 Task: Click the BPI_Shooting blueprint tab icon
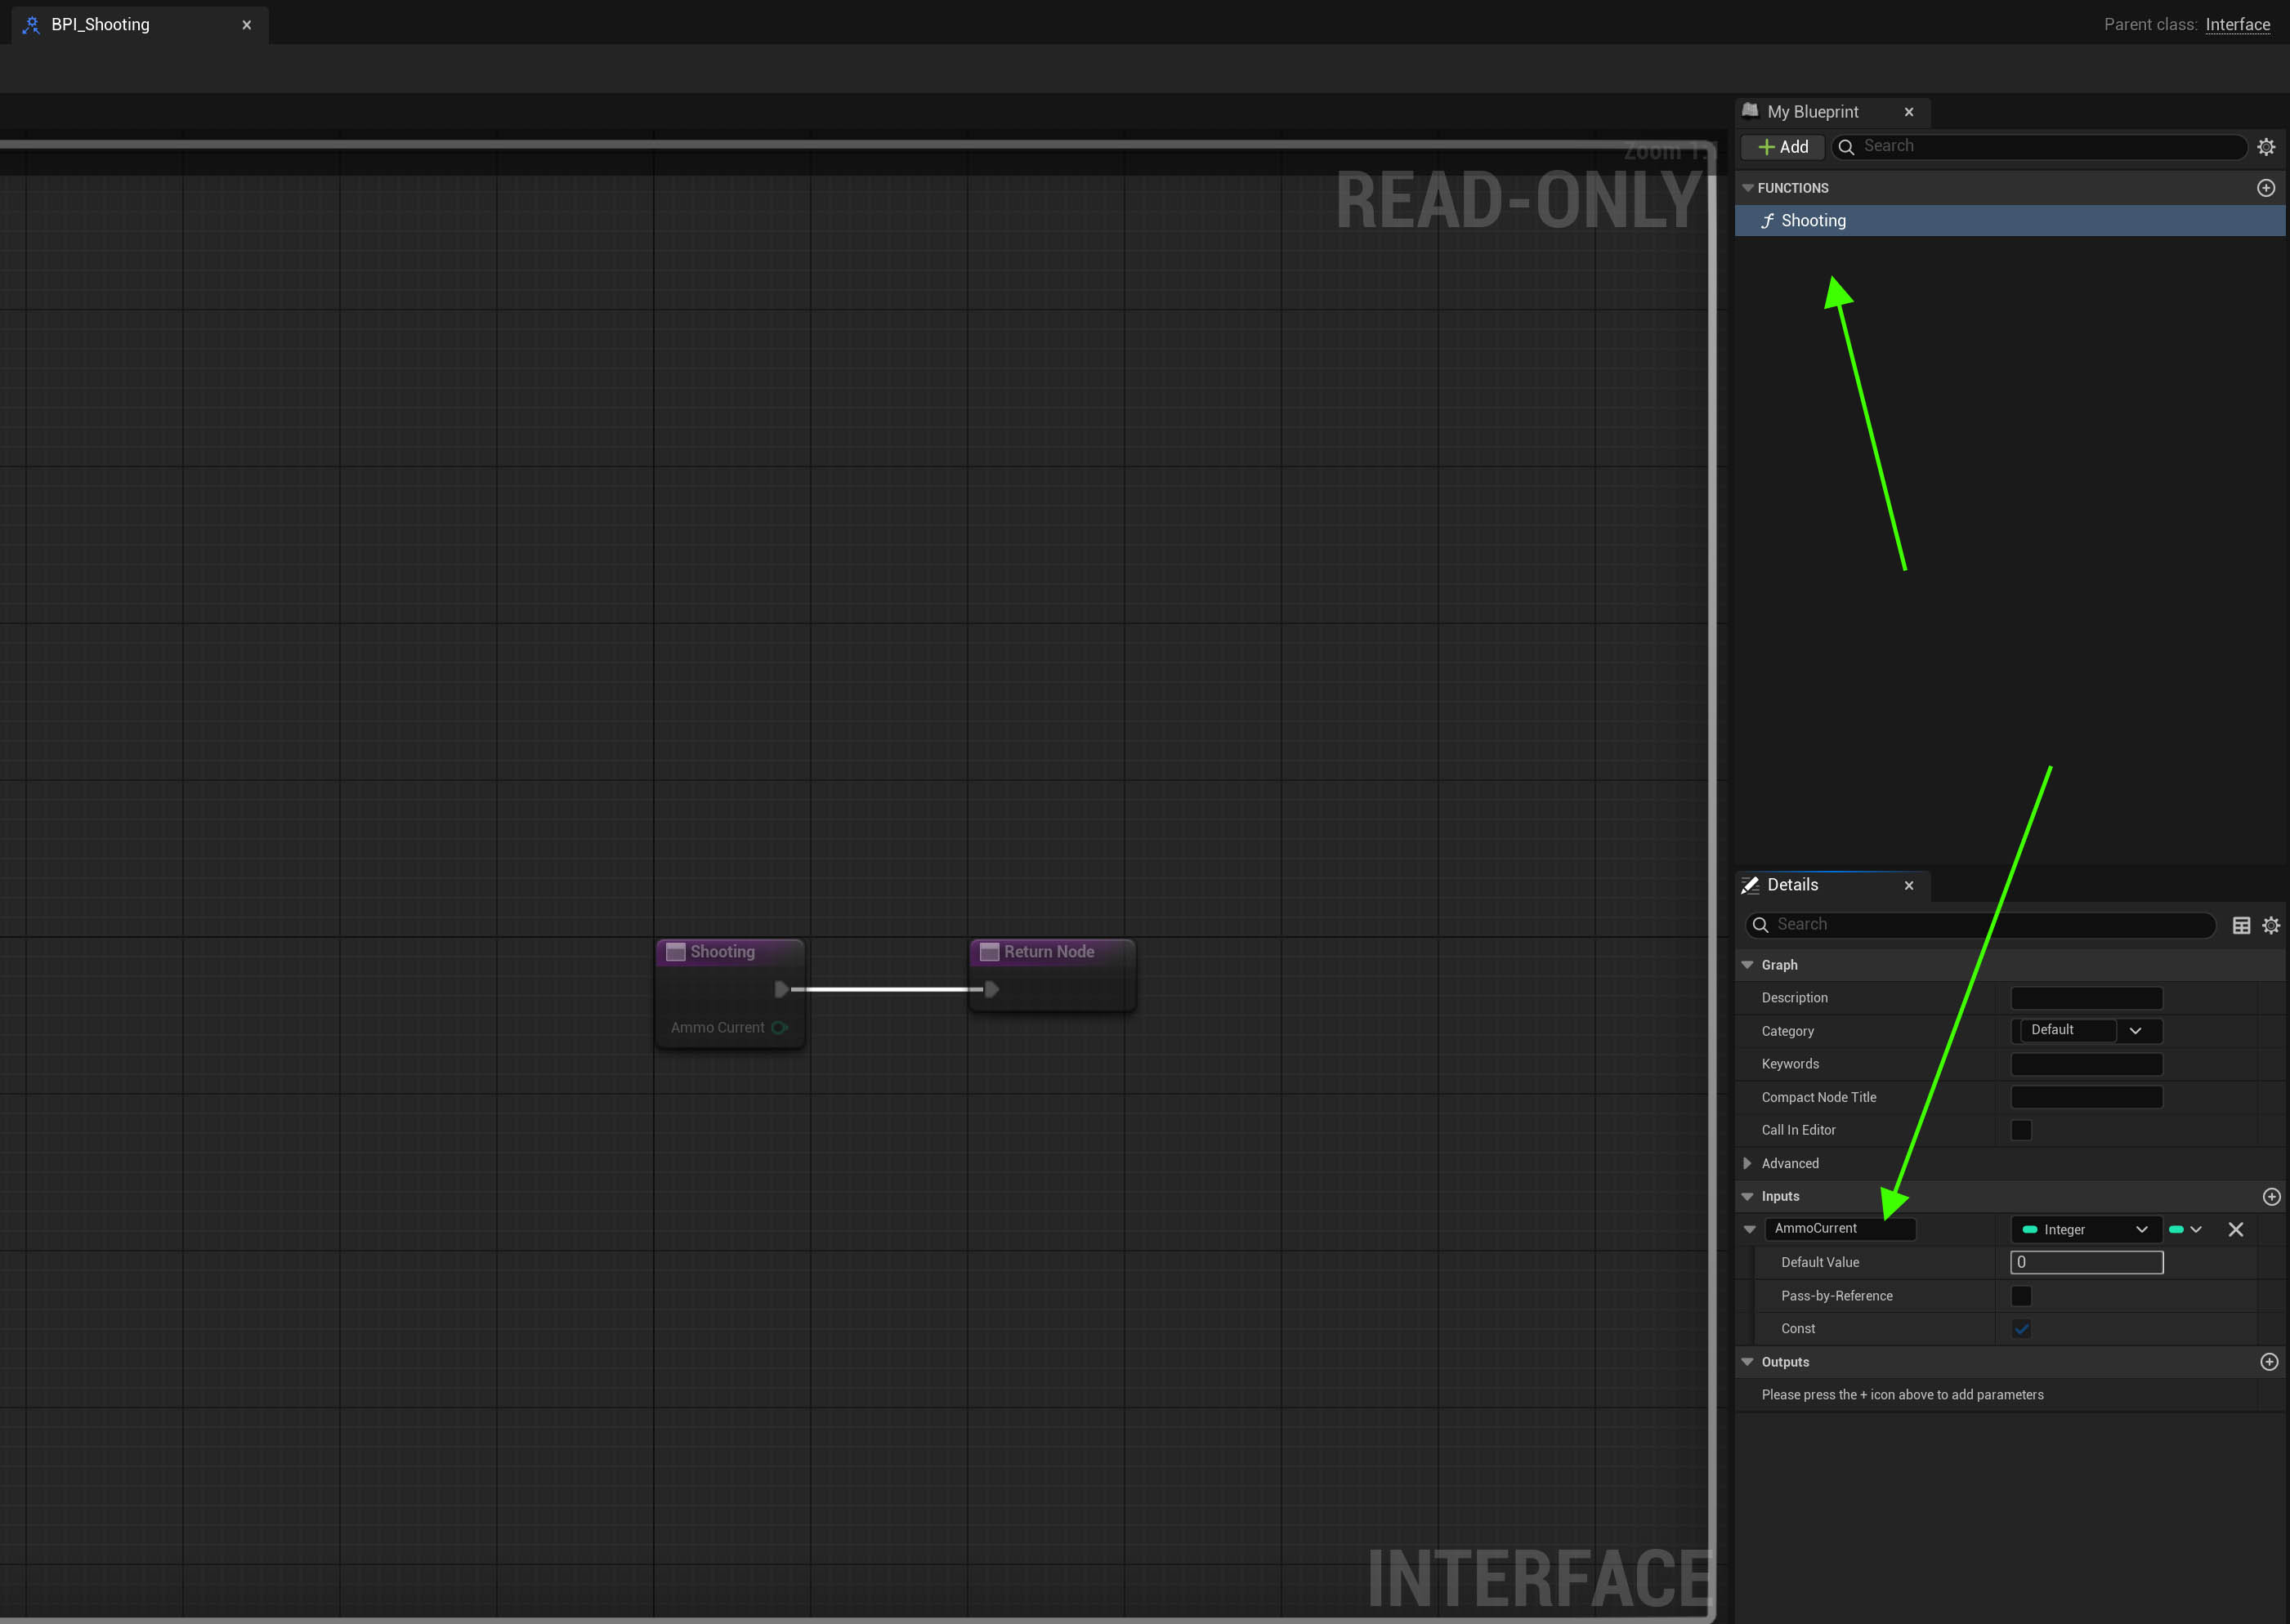point(31,25)
